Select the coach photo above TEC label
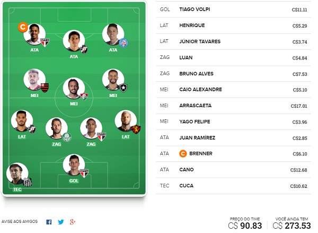The width and height of the screenshot is (318, 233). [x=17, y=174]
